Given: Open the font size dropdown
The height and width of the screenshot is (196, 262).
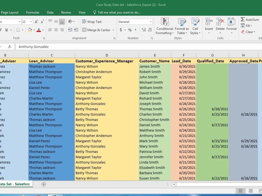Looking at the screenshot, I should tap(31, 22).
